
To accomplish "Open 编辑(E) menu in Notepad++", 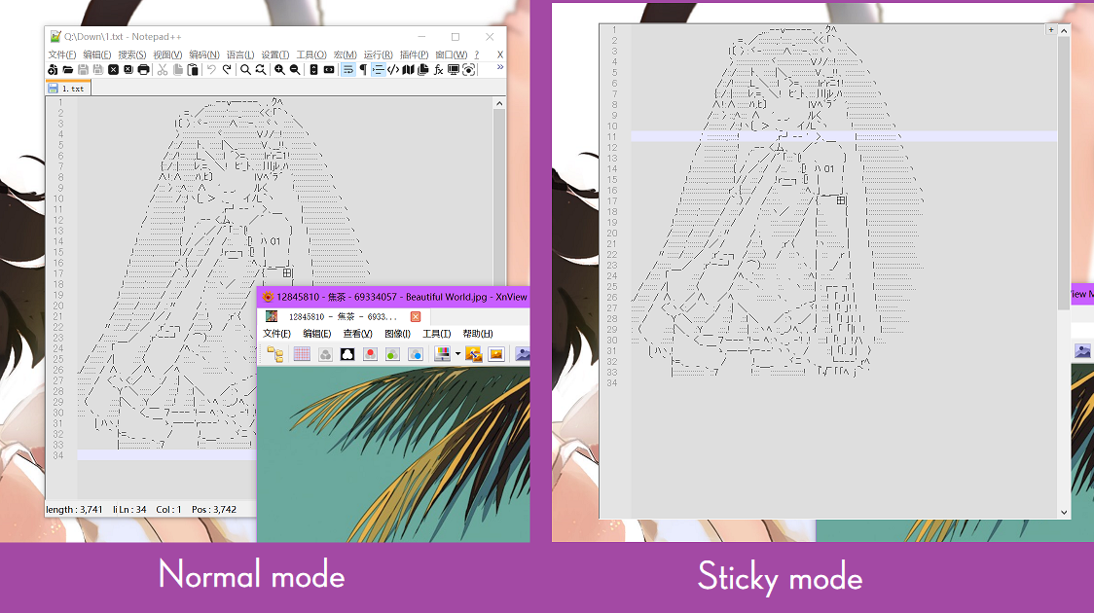I will [x=97, y=54].
